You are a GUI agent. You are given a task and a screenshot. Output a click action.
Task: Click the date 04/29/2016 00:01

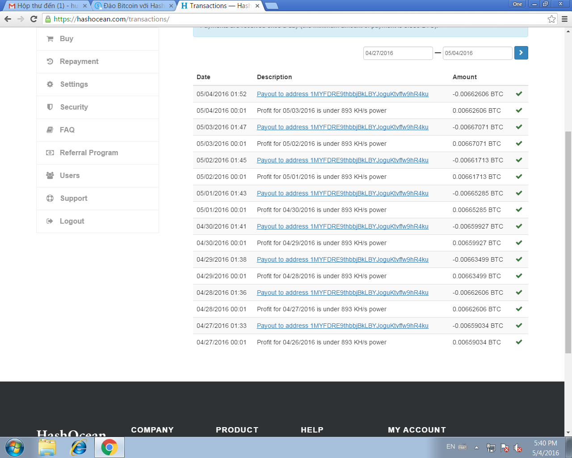[x=221, y=276]
